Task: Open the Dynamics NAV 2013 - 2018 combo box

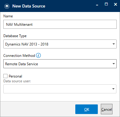Action: pyautogui.click(x=60, y=44)
